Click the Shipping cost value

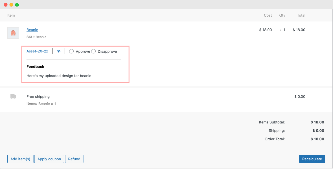318,130
